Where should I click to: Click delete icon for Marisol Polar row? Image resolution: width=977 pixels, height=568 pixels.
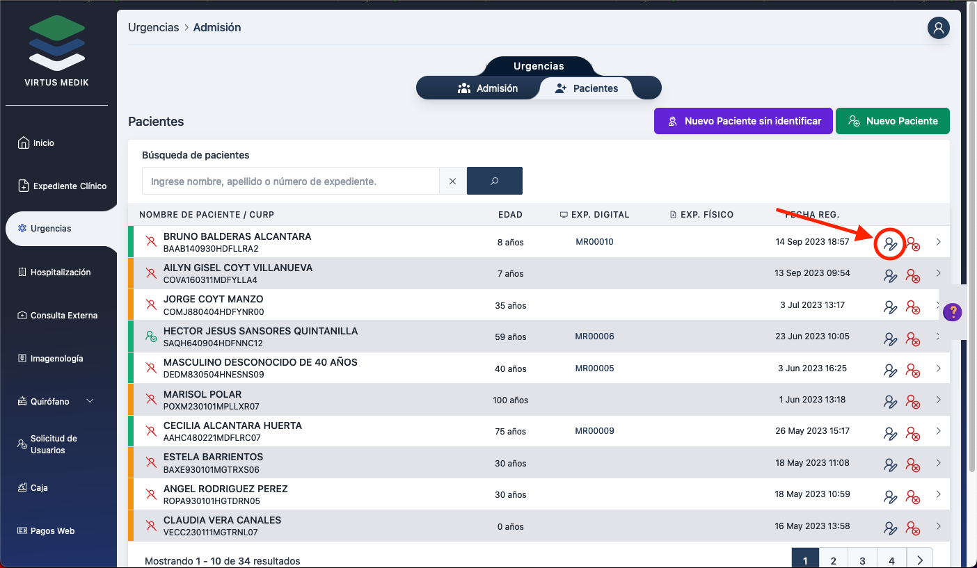tap(912, 401)
